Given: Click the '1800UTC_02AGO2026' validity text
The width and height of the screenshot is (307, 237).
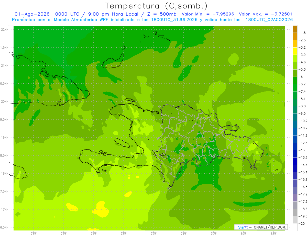Looking at the screenshot, I should coord(269,20).
